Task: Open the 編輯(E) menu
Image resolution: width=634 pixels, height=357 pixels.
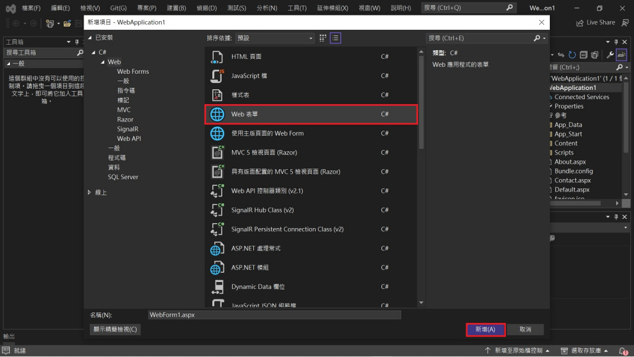Action: [60, 8]
